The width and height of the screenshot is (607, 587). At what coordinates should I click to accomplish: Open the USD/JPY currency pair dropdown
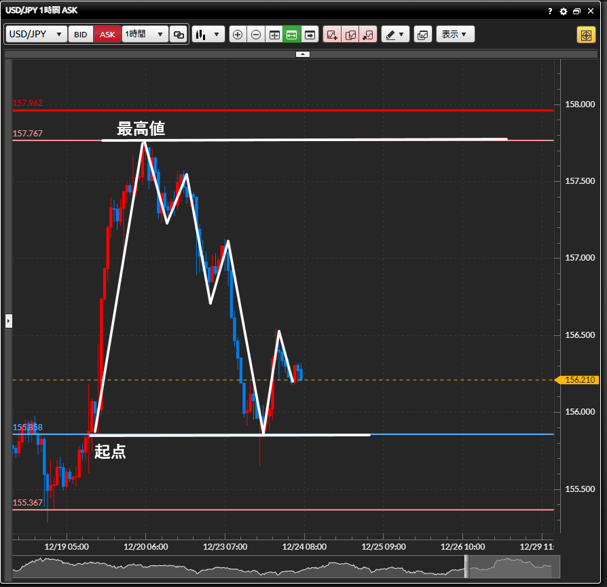coord(37,35)
